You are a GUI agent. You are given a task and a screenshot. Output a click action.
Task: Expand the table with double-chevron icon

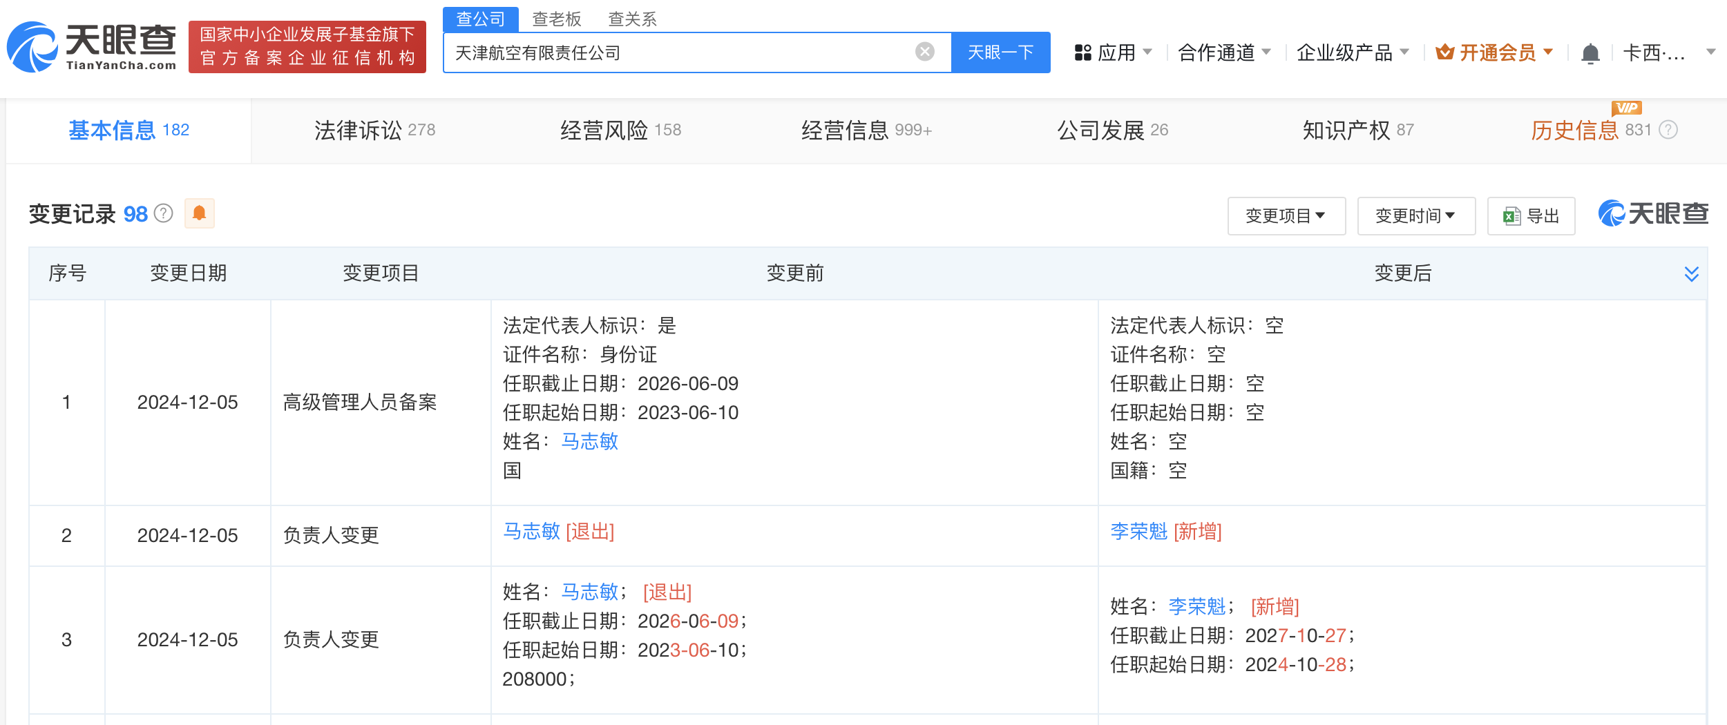pyautogui.click(x=1691, y=274)
